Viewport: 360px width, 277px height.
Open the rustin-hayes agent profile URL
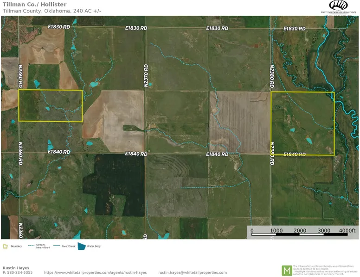point(95,273)
